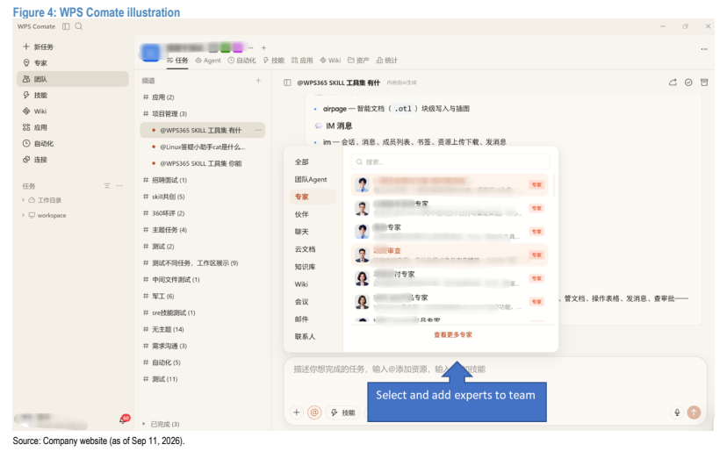The height and width of the screenshot is (459, 727).
Task: Open the top-right three-dot menu
Action: pos(704,49)
